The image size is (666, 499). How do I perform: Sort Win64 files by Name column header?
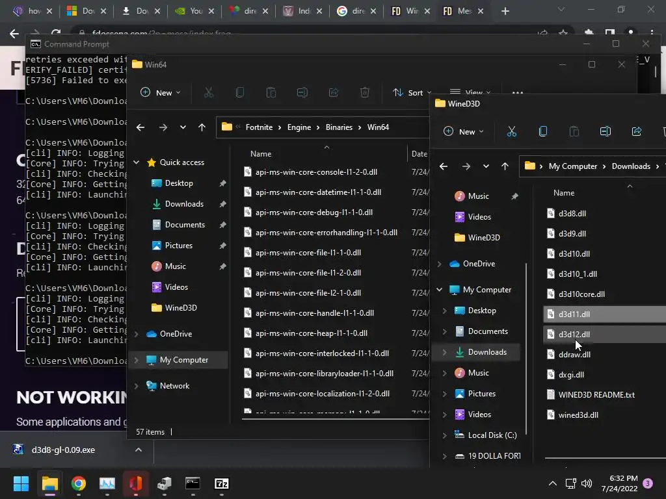coord(261,154)
